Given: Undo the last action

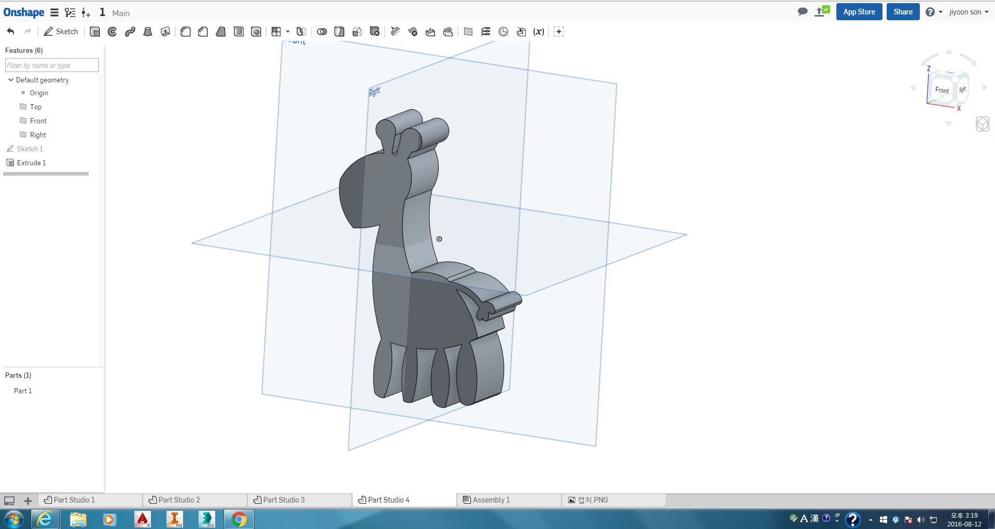Looking at the screenshot, I should click(x=11, y=32).
